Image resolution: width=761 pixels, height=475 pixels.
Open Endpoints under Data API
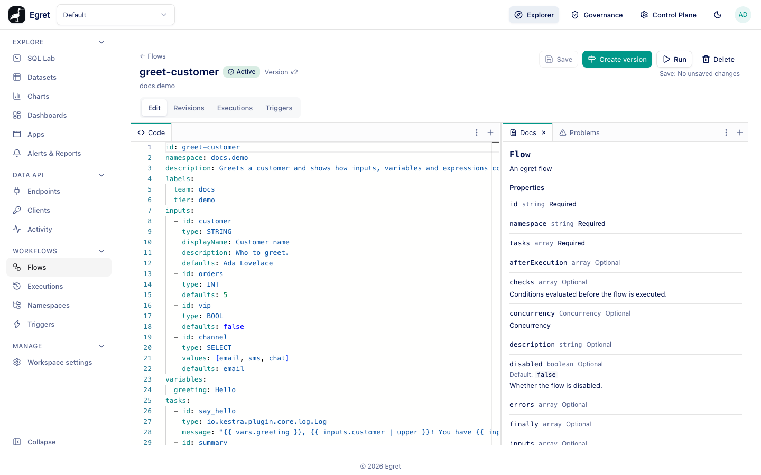(59, 191)
